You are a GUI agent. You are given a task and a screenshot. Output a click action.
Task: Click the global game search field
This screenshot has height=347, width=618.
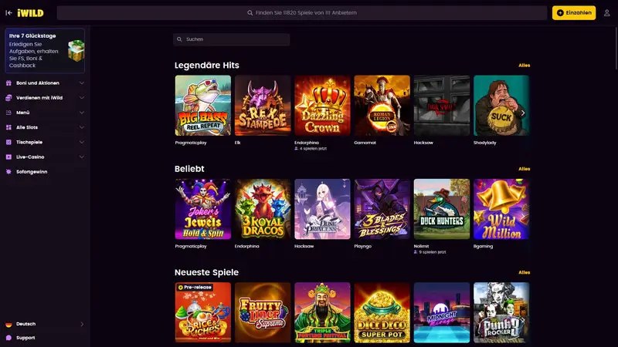click(302, 13)
